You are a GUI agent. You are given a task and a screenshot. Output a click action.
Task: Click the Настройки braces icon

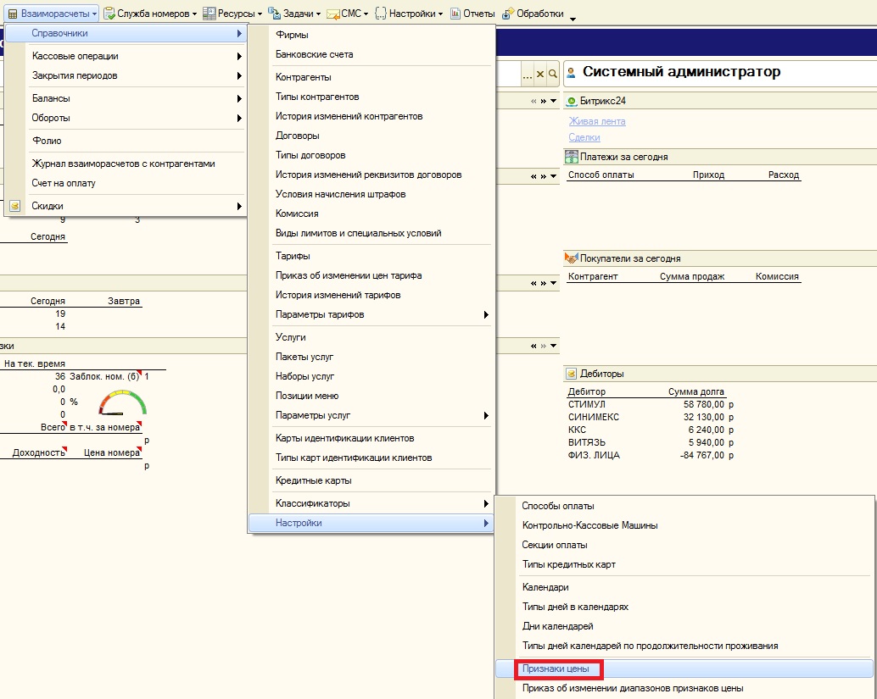pos(380,14)
